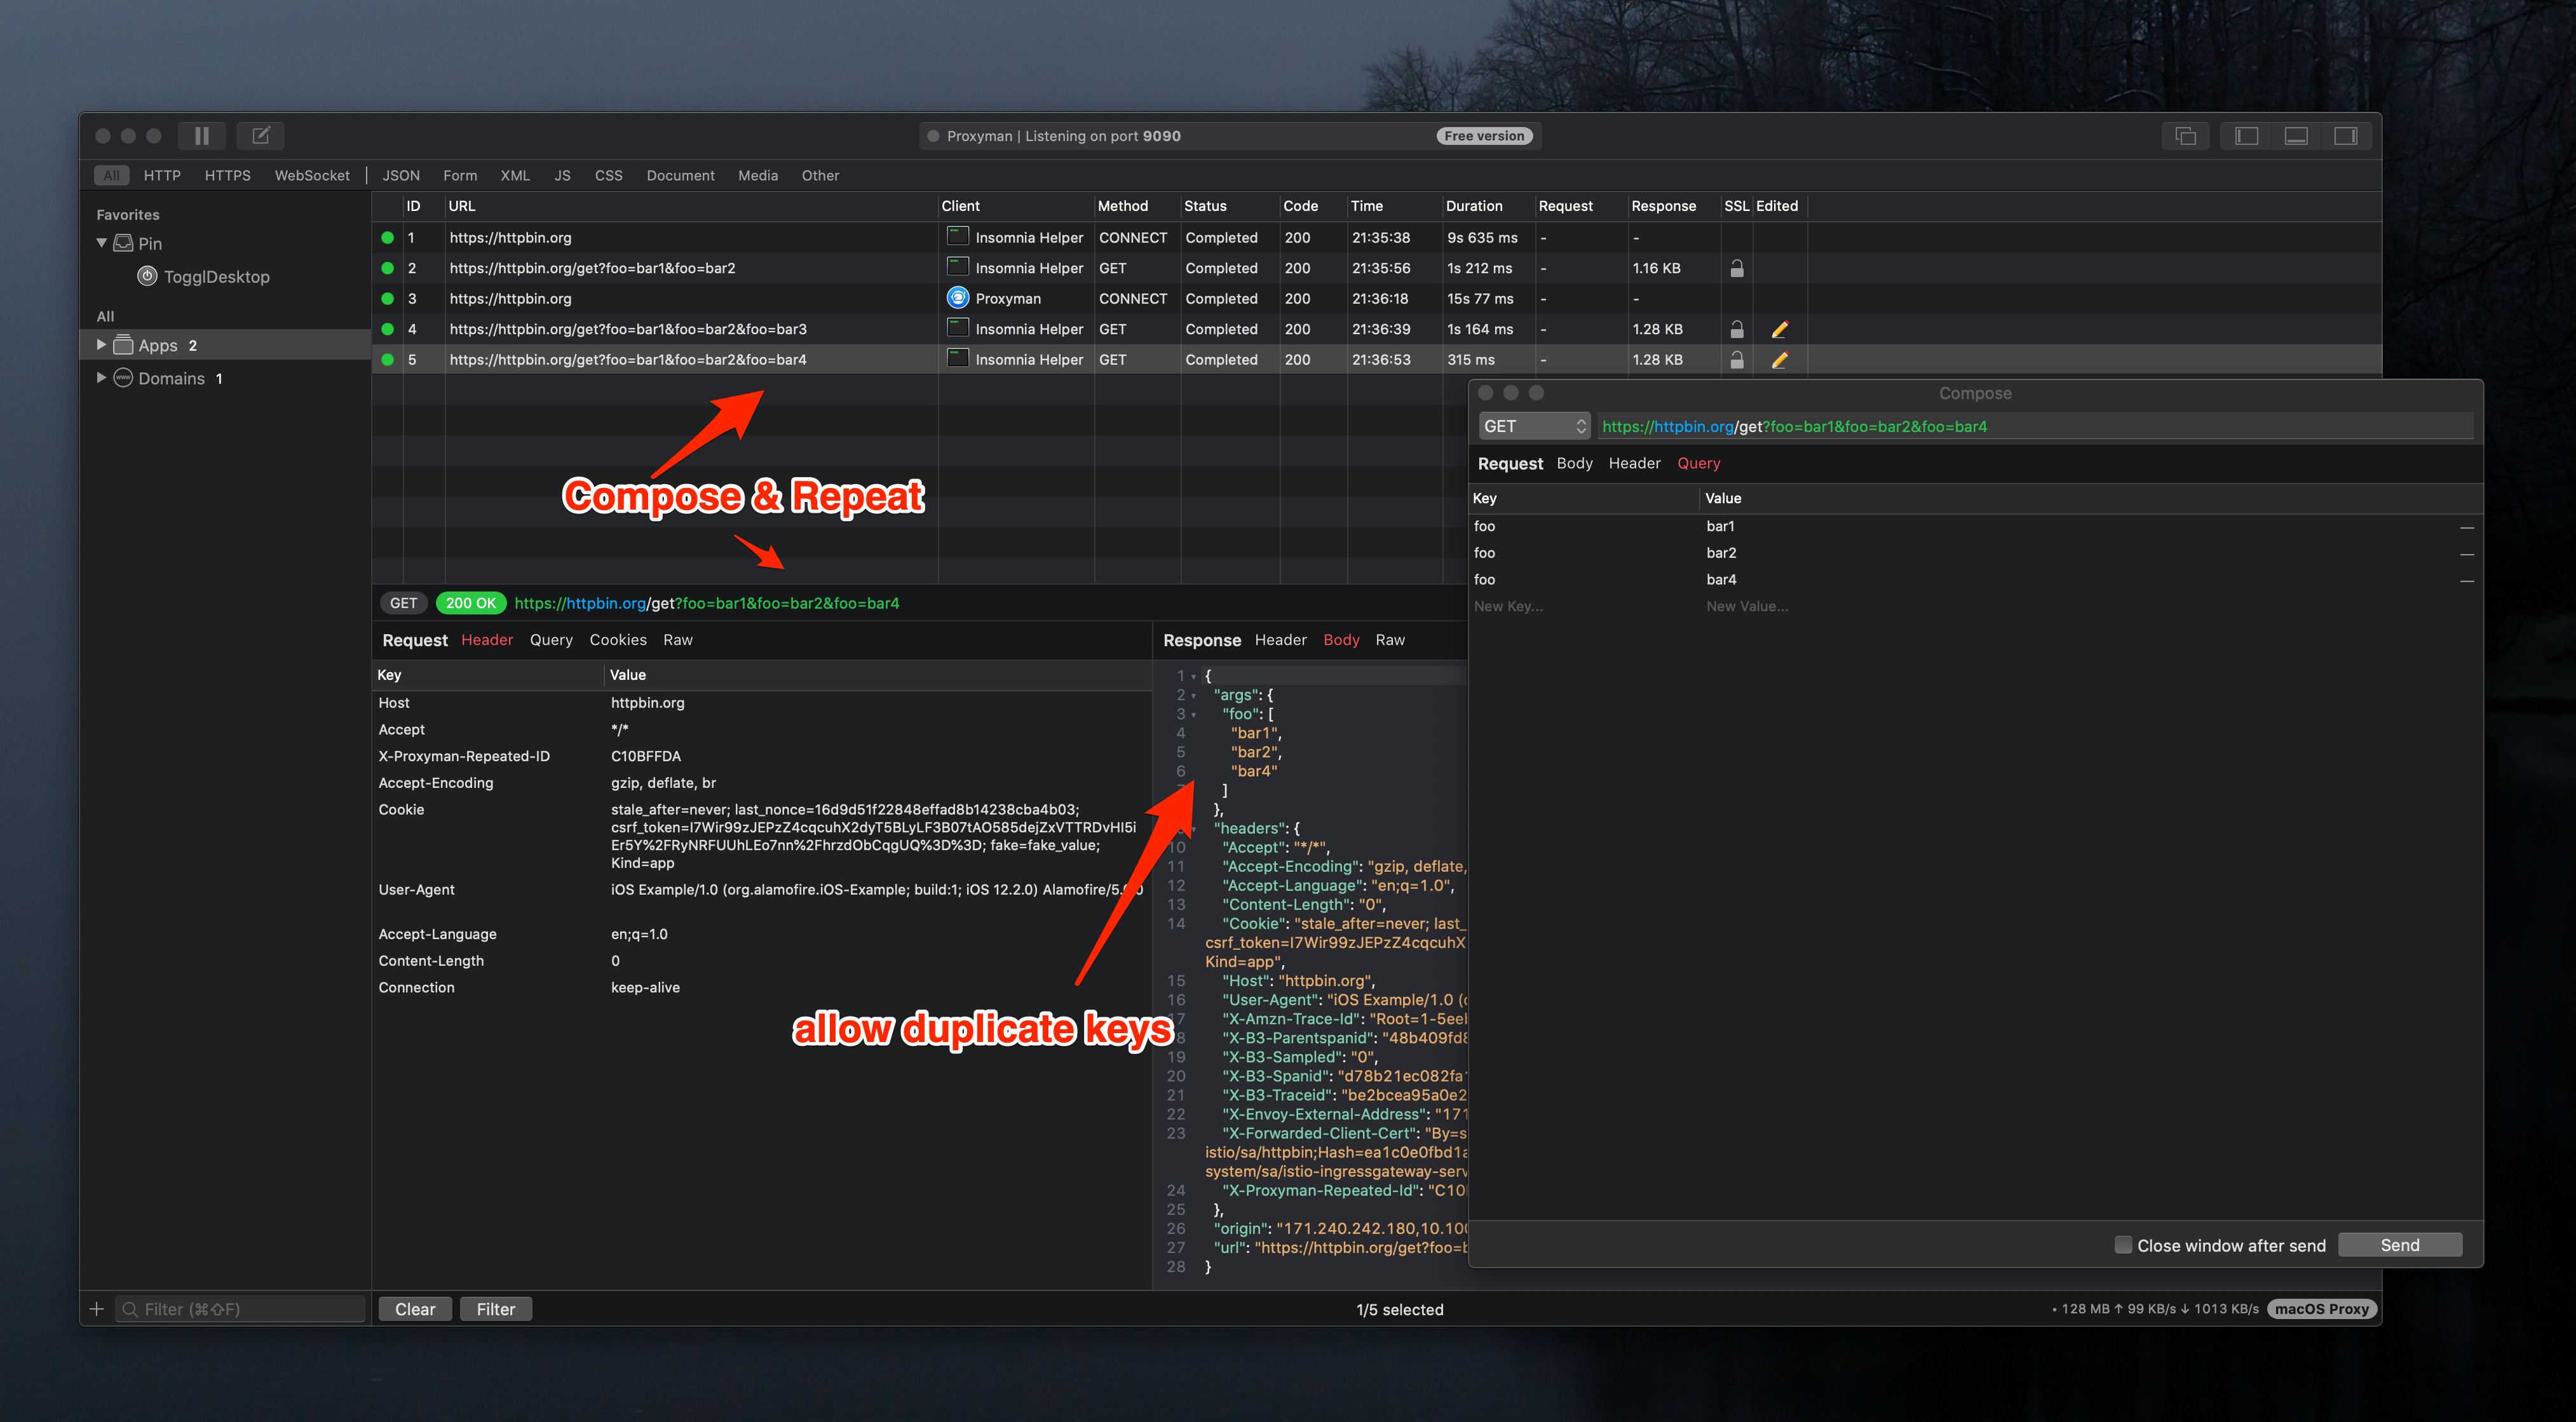Pause recording with the toolbar pause icon

pyautogui.click(x=201, y=135)
